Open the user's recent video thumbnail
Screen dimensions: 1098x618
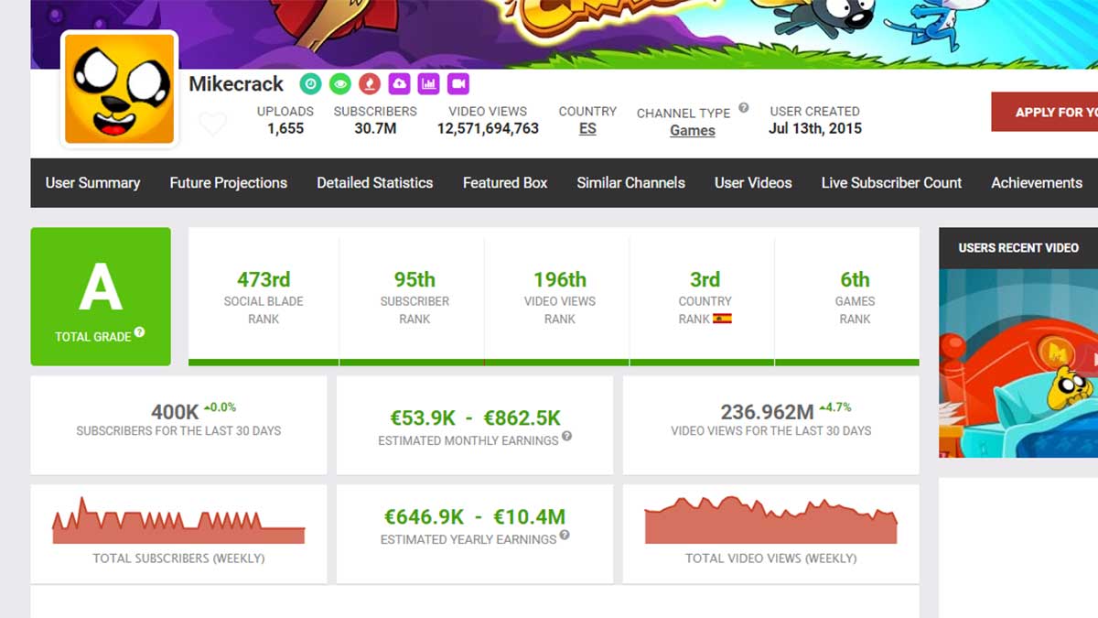(x=1017, y=363)
